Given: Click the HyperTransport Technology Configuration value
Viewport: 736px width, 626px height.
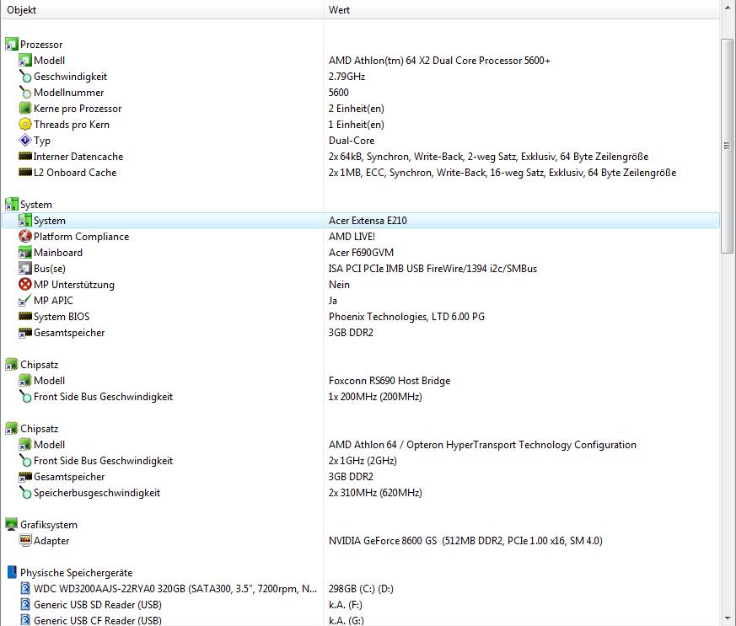Looking at the screenshot, I should (482, 445).
